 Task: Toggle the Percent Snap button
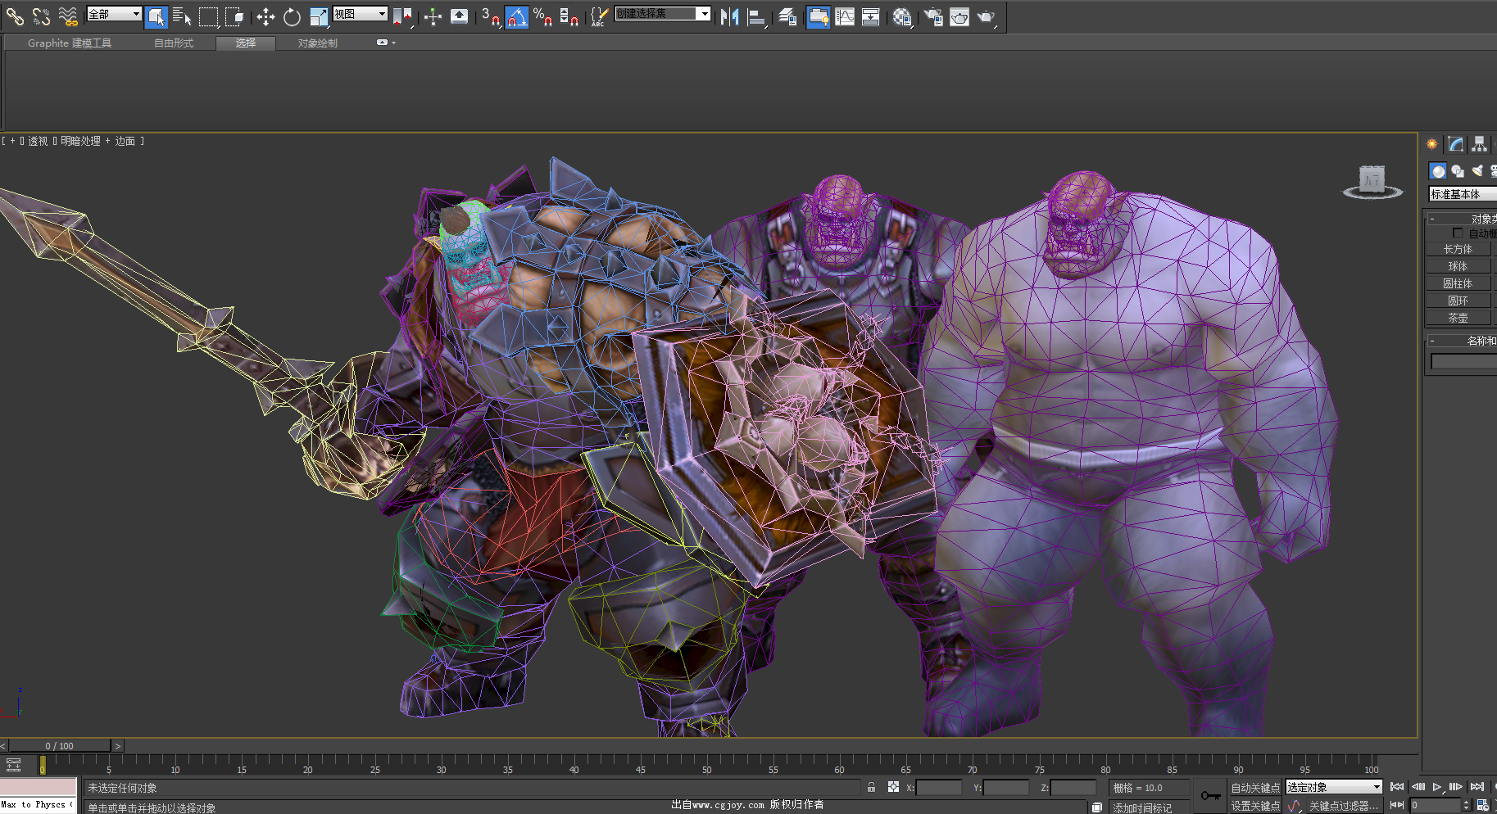pyautogui.click(x=542, y=16)
